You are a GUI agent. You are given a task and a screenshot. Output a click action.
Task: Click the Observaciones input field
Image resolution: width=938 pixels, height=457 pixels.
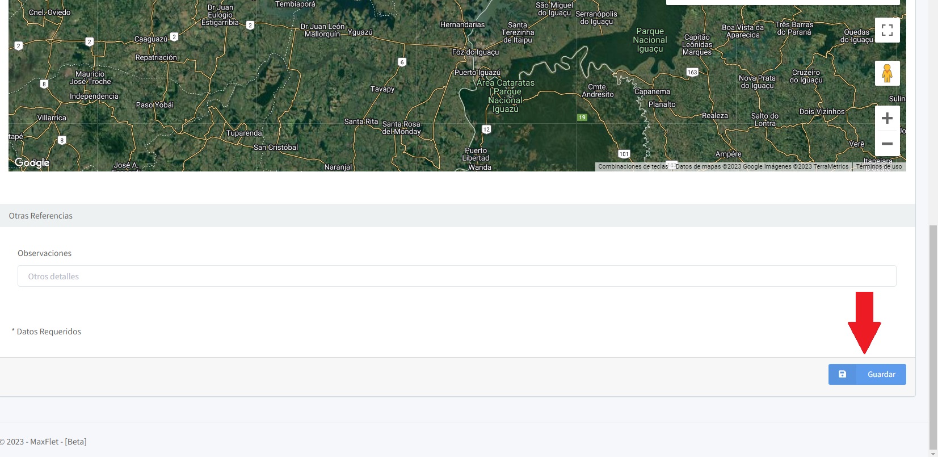[457, 276]
